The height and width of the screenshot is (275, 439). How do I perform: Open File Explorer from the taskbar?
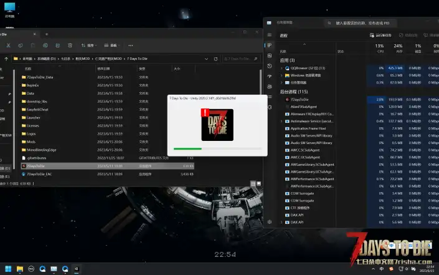tap(20, 269)
